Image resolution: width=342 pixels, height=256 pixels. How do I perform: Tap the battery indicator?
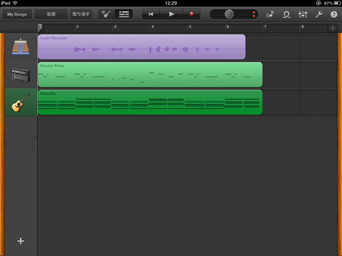tap(337, 3)
